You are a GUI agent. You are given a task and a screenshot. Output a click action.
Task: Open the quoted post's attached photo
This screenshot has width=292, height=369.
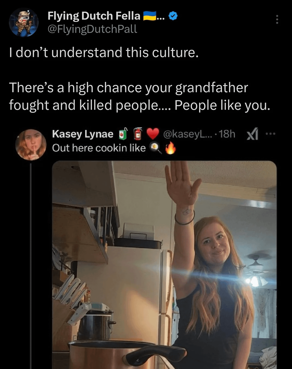[x=164, y=265]
